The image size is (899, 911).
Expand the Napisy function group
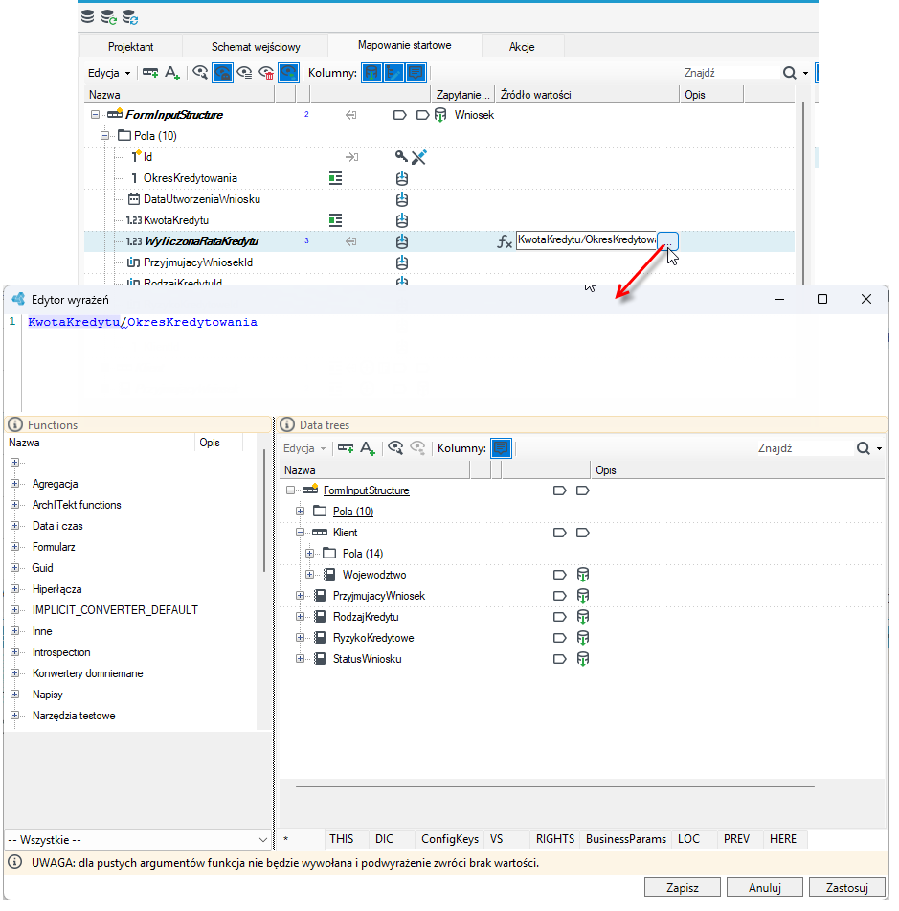point(15,695)
